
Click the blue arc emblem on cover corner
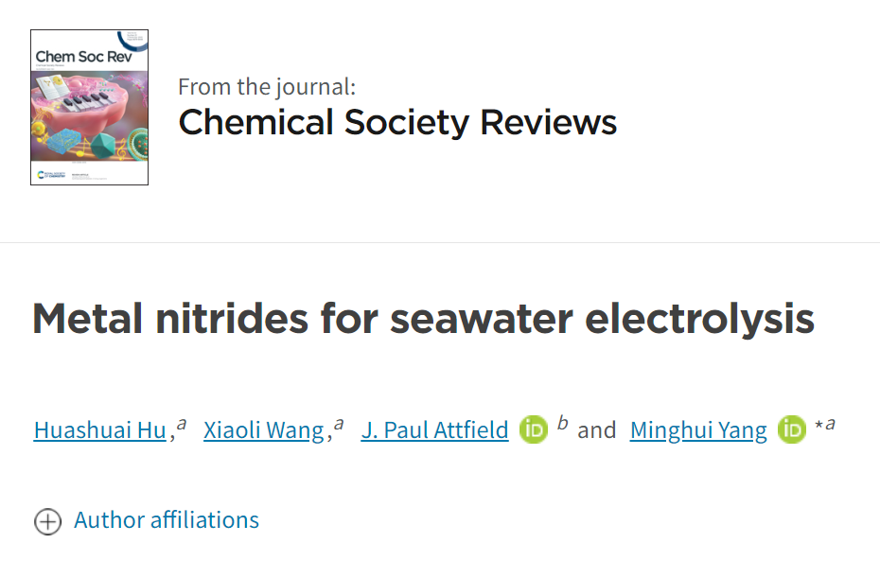pos(132,41)
